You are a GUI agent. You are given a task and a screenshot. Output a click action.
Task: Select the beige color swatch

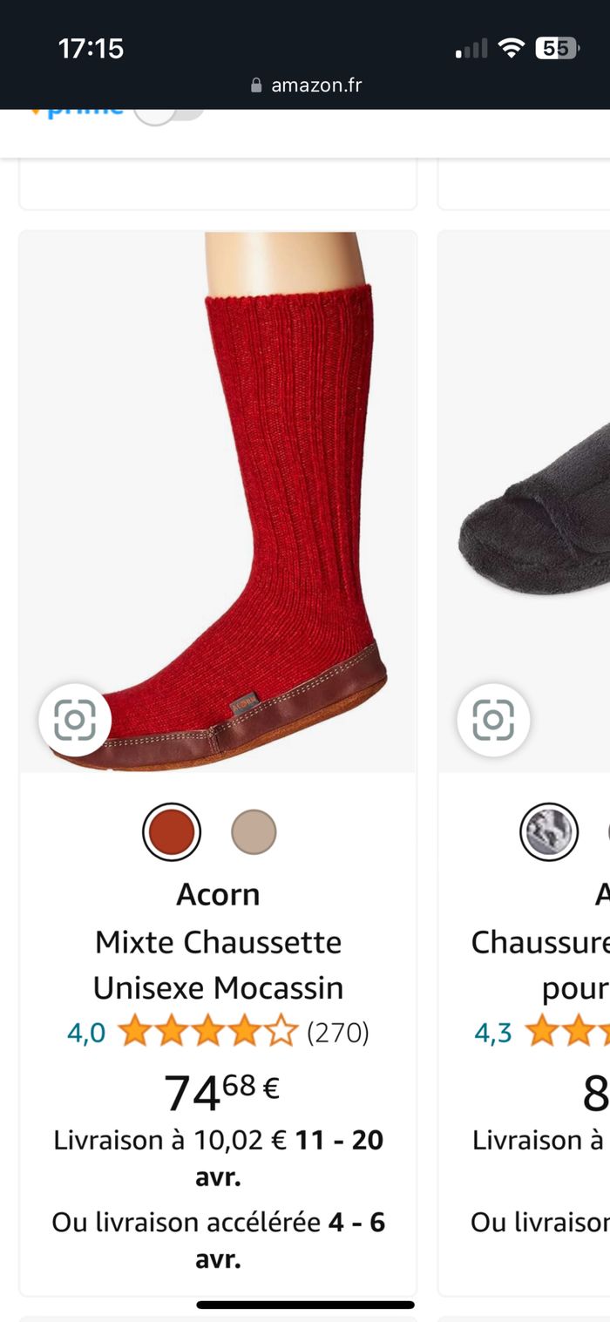tap(254, 832)
